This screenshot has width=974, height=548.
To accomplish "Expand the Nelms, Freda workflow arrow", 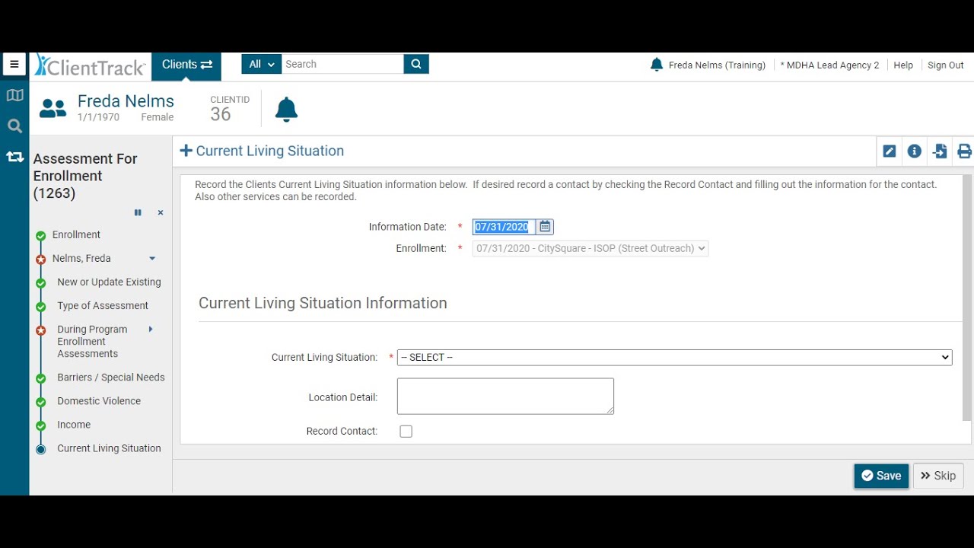I will coord(152,259).
